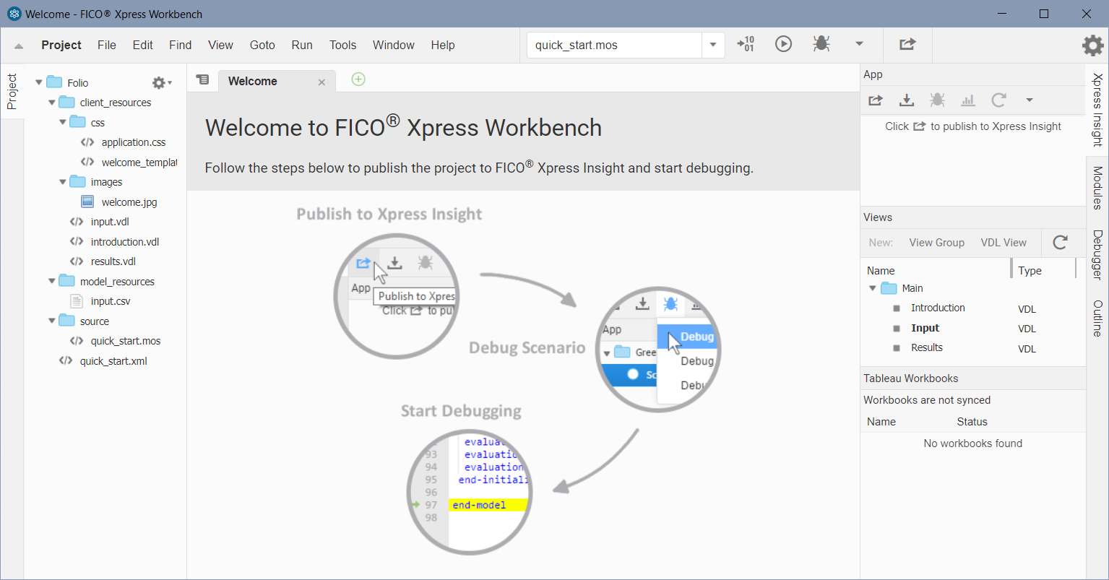Open the run configuration dropdown arrow
This screenshot has width=1109, height=580.
(860, 44)
